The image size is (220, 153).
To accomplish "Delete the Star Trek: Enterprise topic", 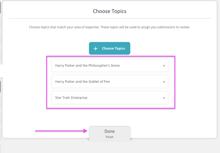I will pos(164,98).
